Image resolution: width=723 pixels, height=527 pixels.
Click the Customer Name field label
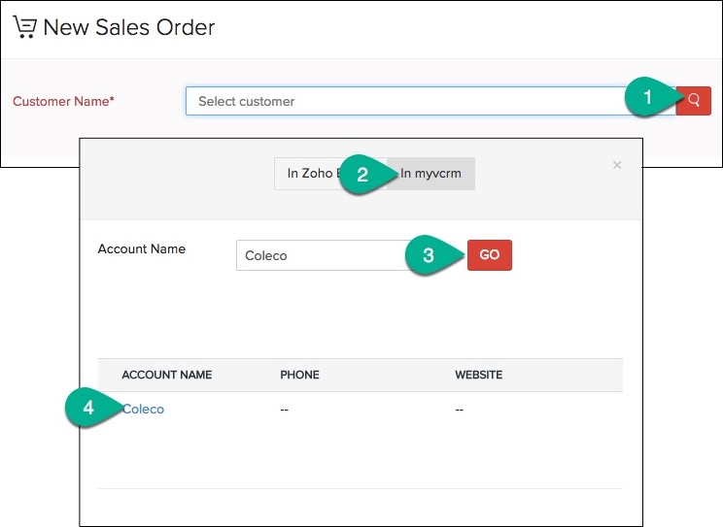(63, 101)
